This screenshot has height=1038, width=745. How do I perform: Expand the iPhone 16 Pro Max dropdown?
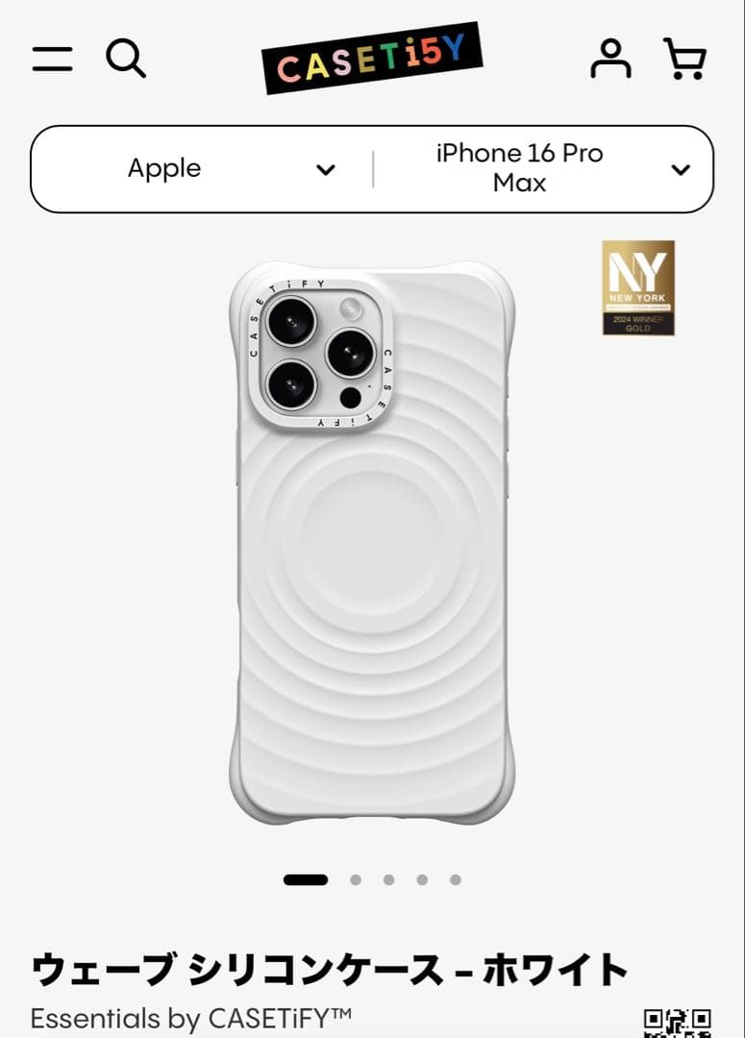(543, 169)
